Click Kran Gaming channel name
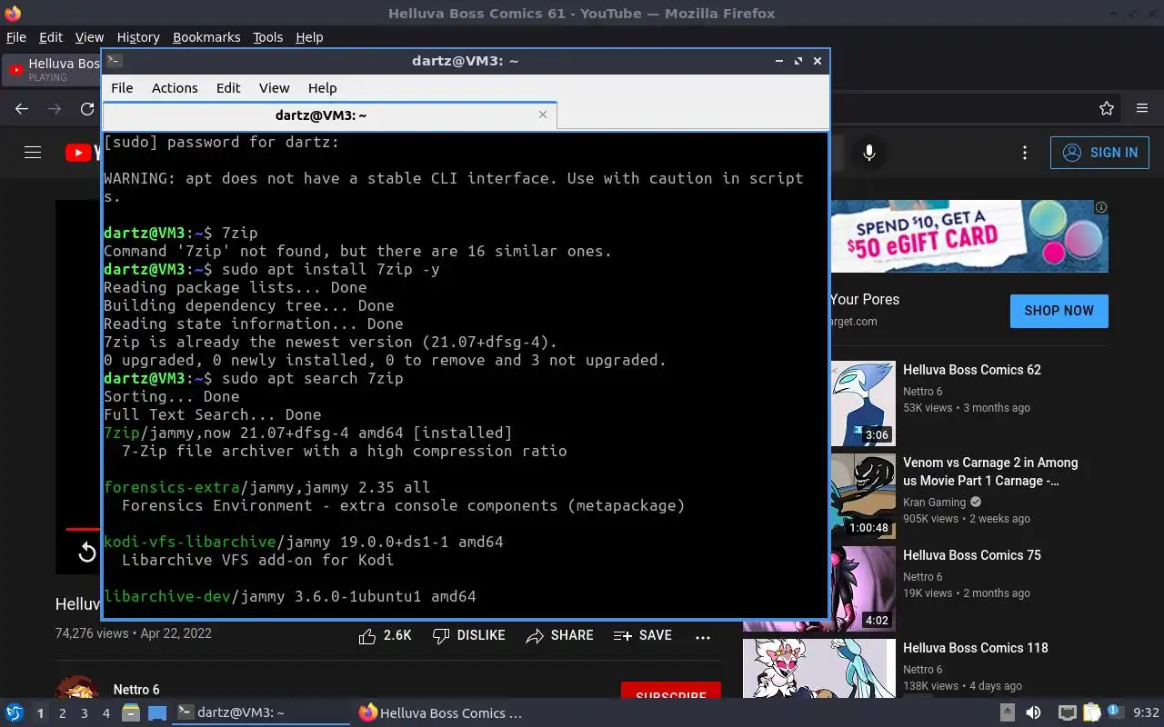 [934, 503]
